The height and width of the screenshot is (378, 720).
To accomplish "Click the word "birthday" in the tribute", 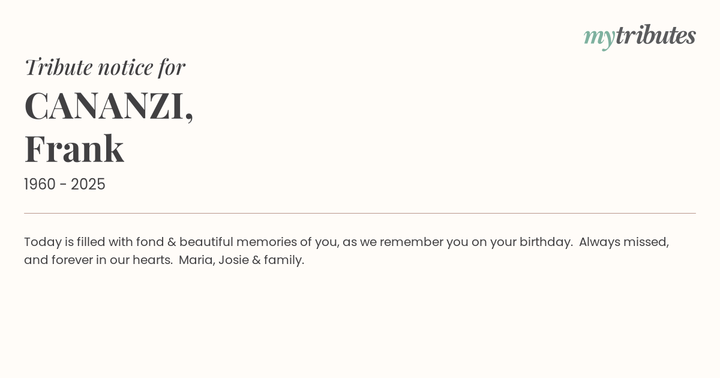I will [x=545, y=242].
